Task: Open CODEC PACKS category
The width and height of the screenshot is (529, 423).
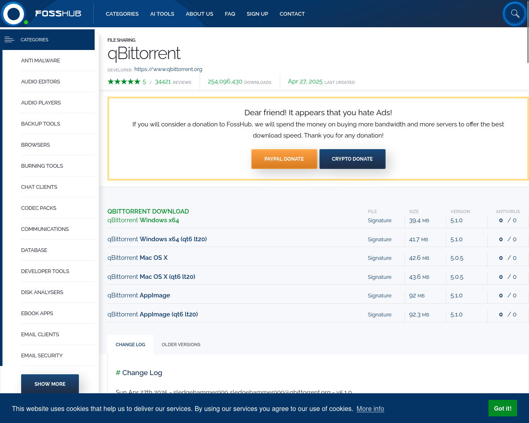Action: tap(39, 208)
